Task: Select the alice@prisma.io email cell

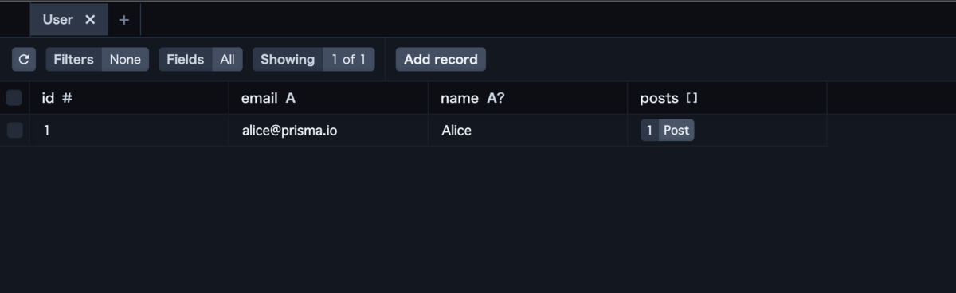Action: 328,130
